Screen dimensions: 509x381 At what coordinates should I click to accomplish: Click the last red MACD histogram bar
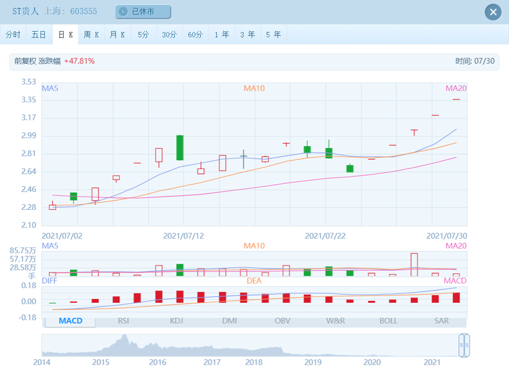tap(456, 298)
